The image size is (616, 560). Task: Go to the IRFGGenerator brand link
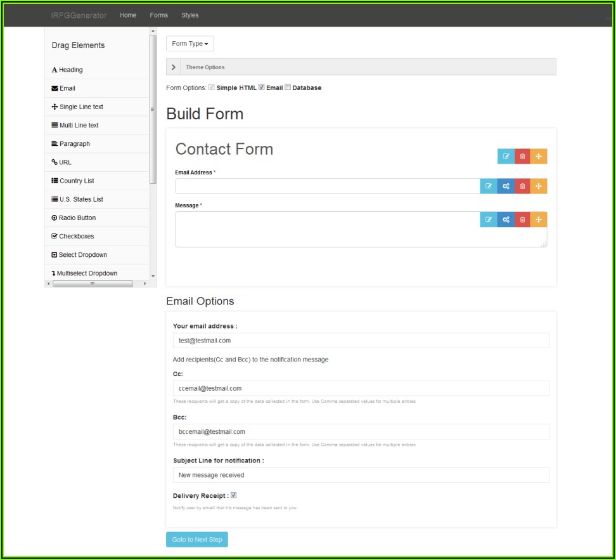click(79, 15)
